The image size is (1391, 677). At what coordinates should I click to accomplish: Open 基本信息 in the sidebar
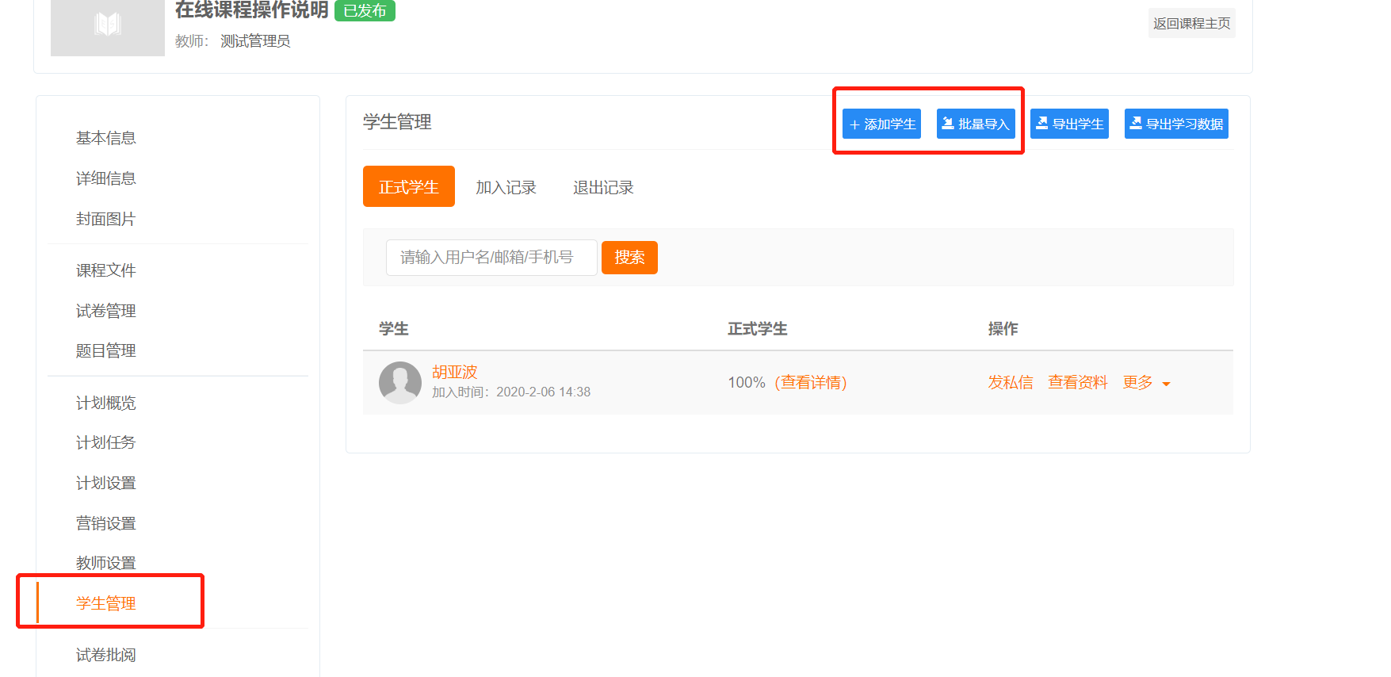tap(106, 138)
